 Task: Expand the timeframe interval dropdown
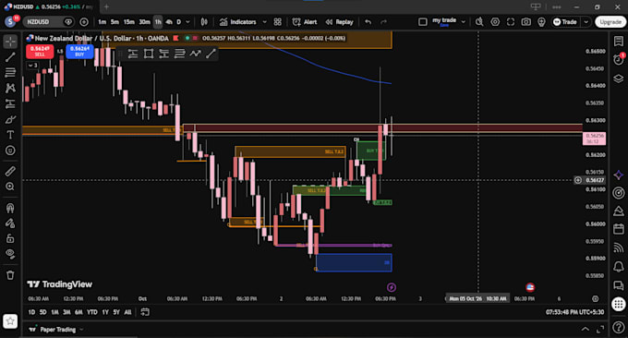pyautogui.click(x=187, y=22)
